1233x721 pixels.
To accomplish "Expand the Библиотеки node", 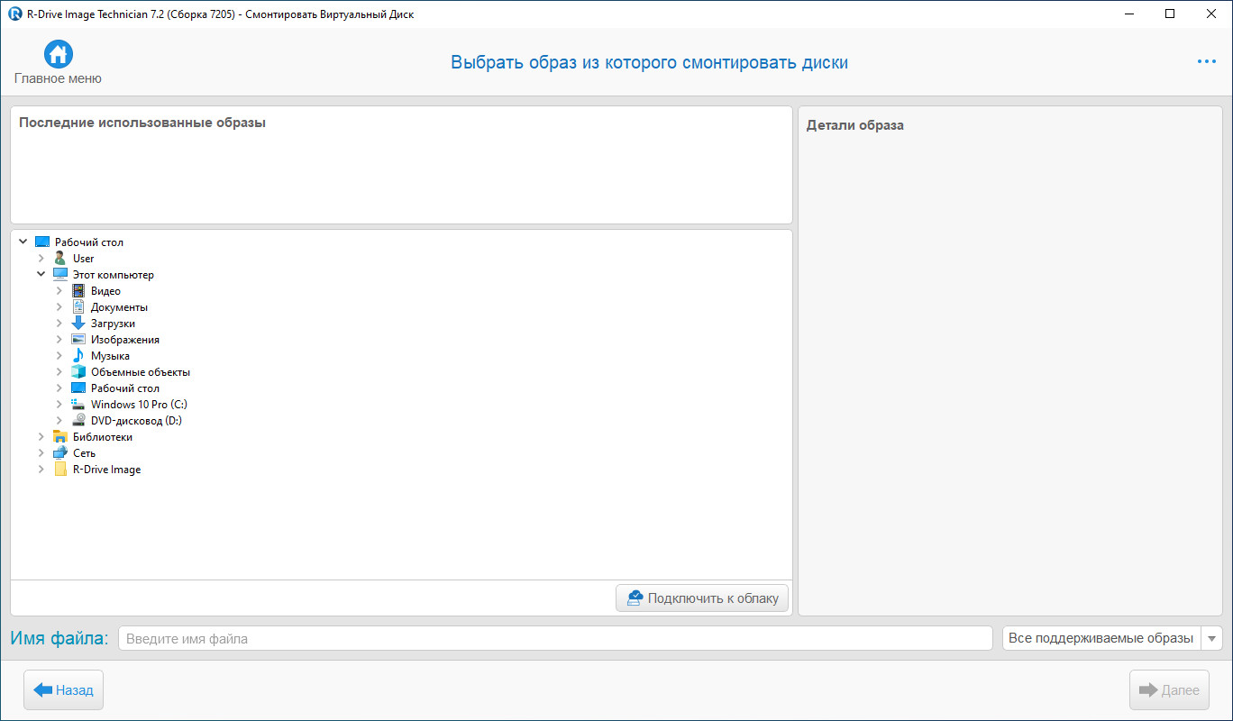I will point(41,437).
